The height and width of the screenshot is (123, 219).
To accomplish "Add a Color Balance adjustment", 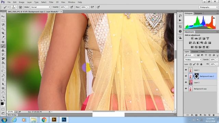I will (194, 43).
